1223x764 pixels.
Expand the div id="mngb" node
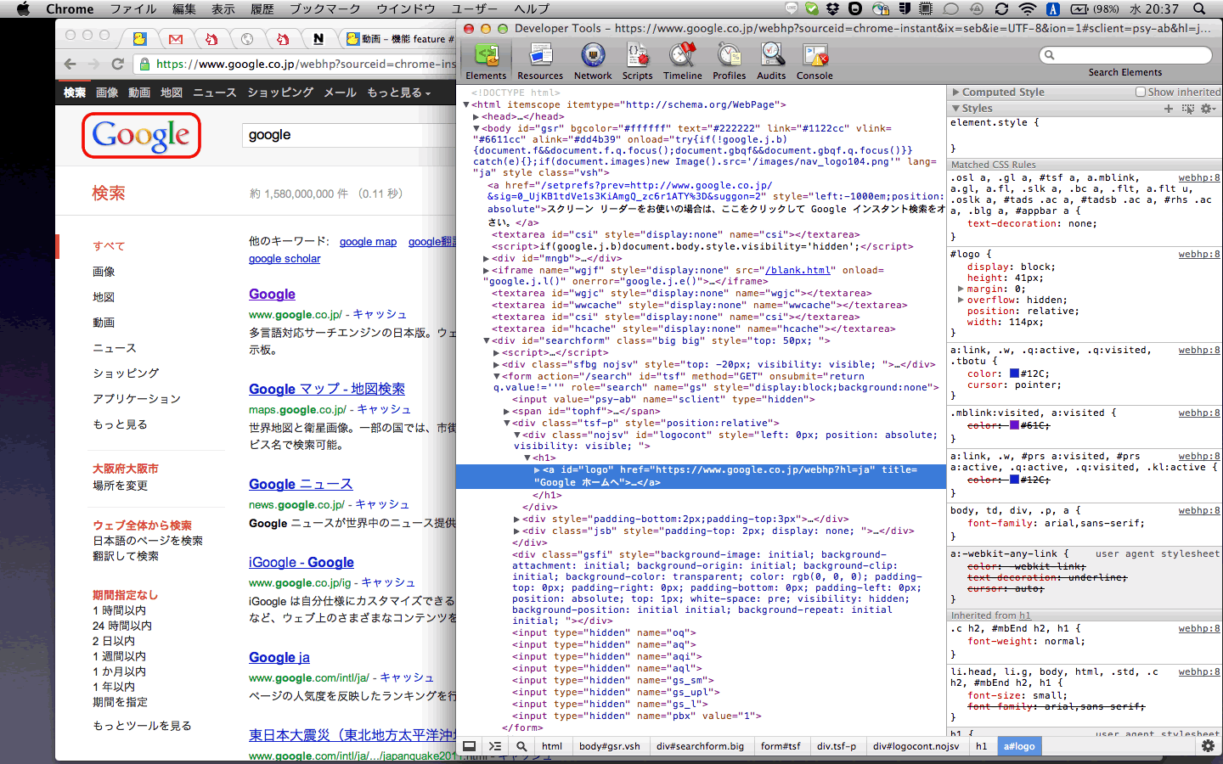487,258
